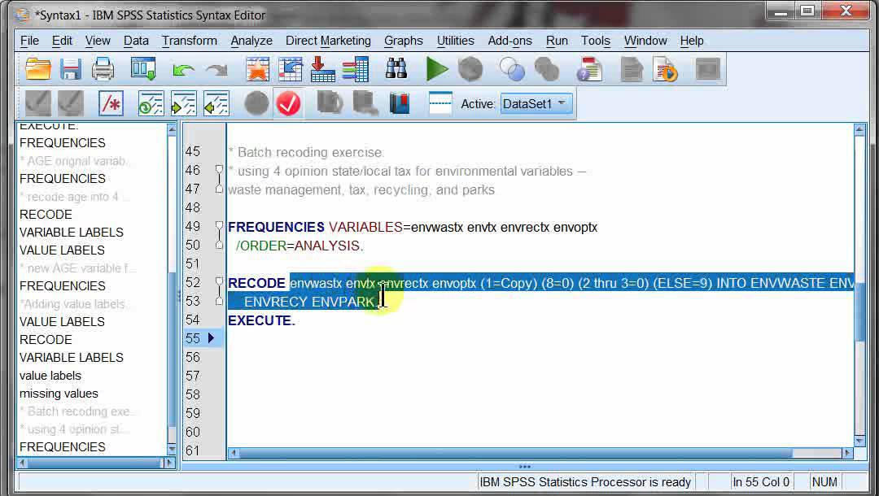Image resolution: width=879 pixels, height=496 pixels.
Task: Collapse the comment block at line 46
Action: [x=219, y=168]
